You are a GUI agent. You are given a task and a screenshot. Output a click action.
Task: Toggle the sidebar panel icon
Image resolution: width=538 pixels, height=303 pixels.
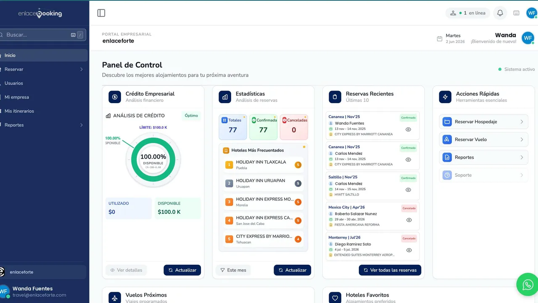pyautogui.click(x=101, y=13)
